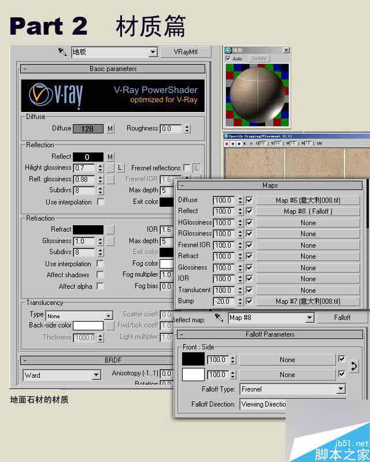370x462 pixels.
Task: Open the Reflect map via M button
Action: point(110,157)
